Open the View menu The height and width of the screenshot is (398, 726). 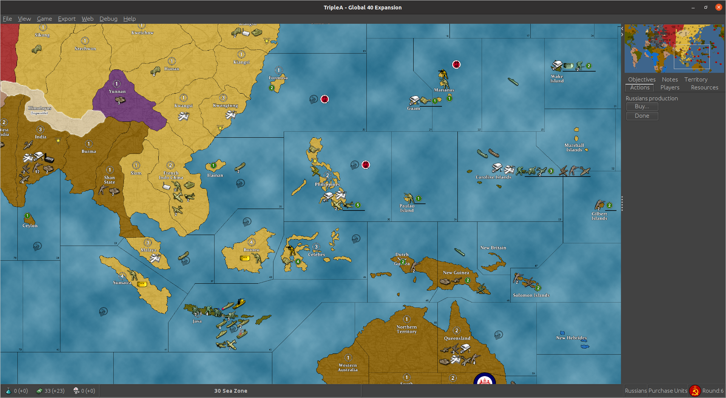coord(24,18)
